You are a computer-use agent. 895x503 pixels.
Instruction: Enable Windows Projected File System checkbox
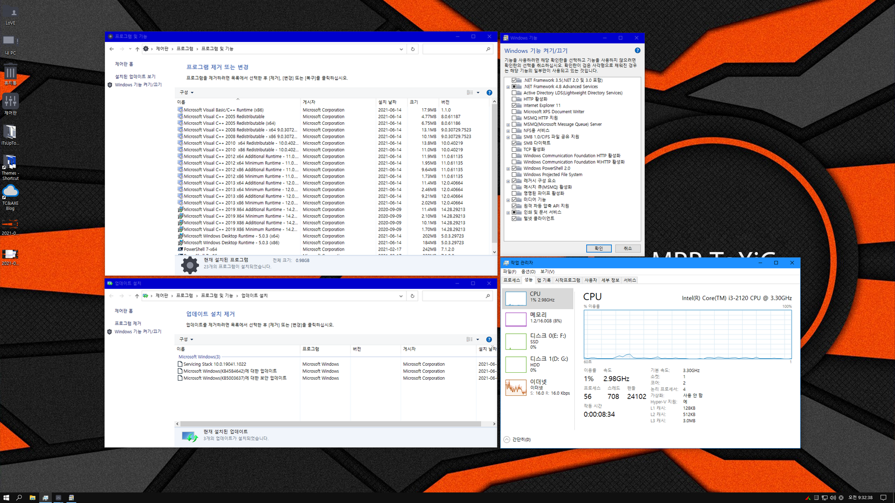514,175
